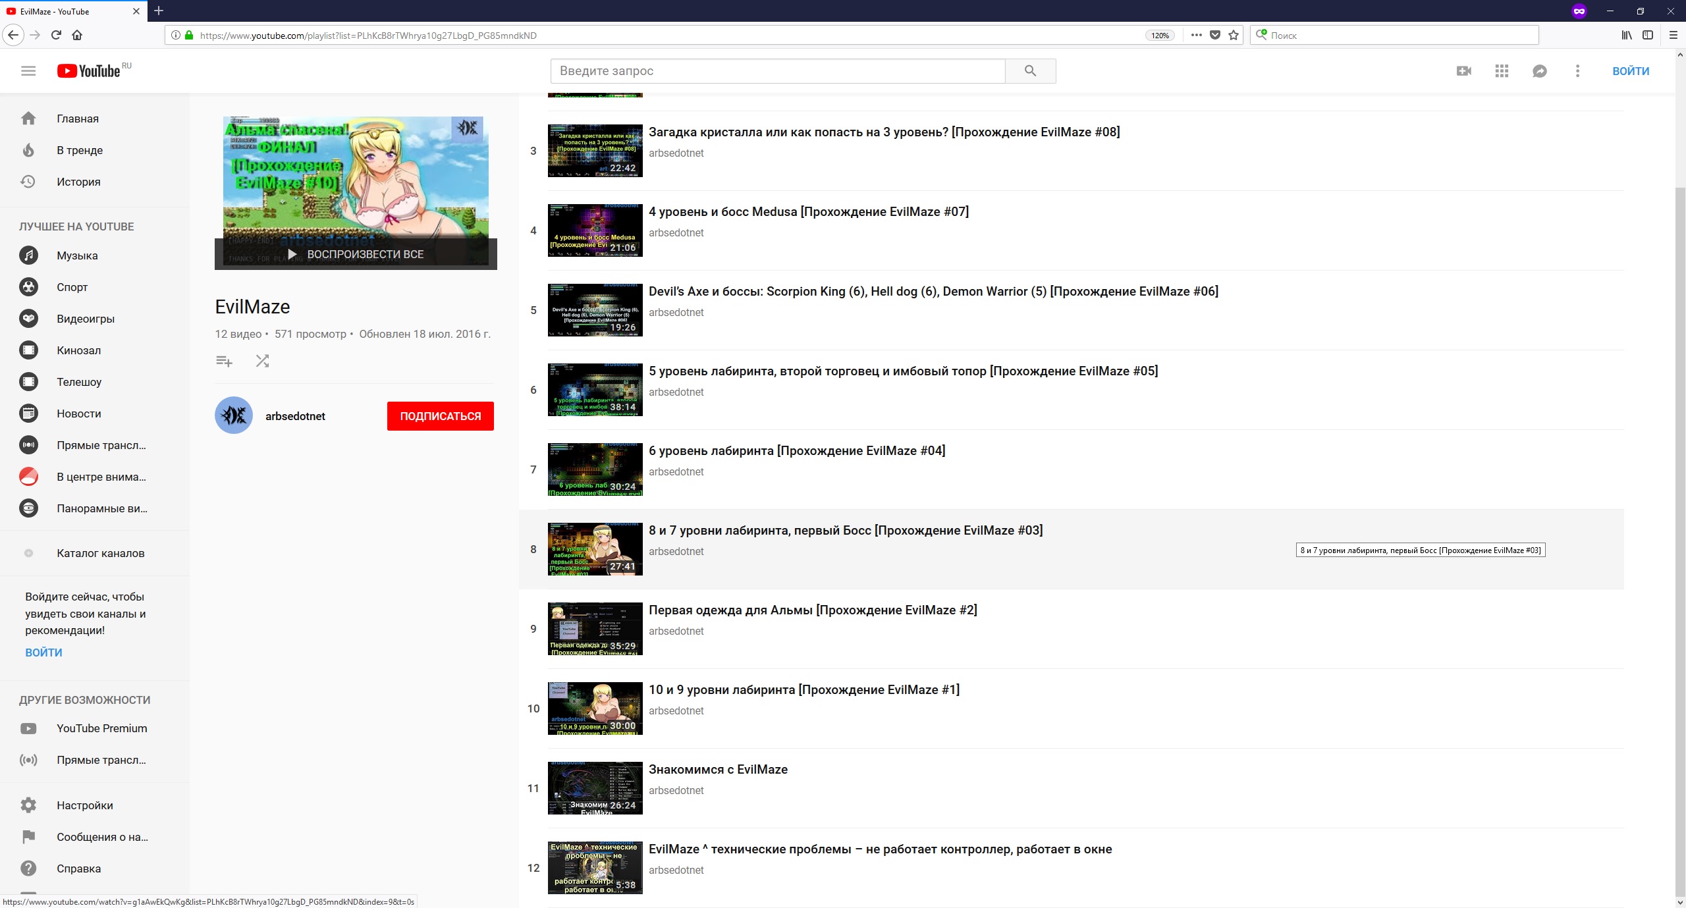
Task: Click ВОЙТИ link in sidebar
Action: point(43,653)
